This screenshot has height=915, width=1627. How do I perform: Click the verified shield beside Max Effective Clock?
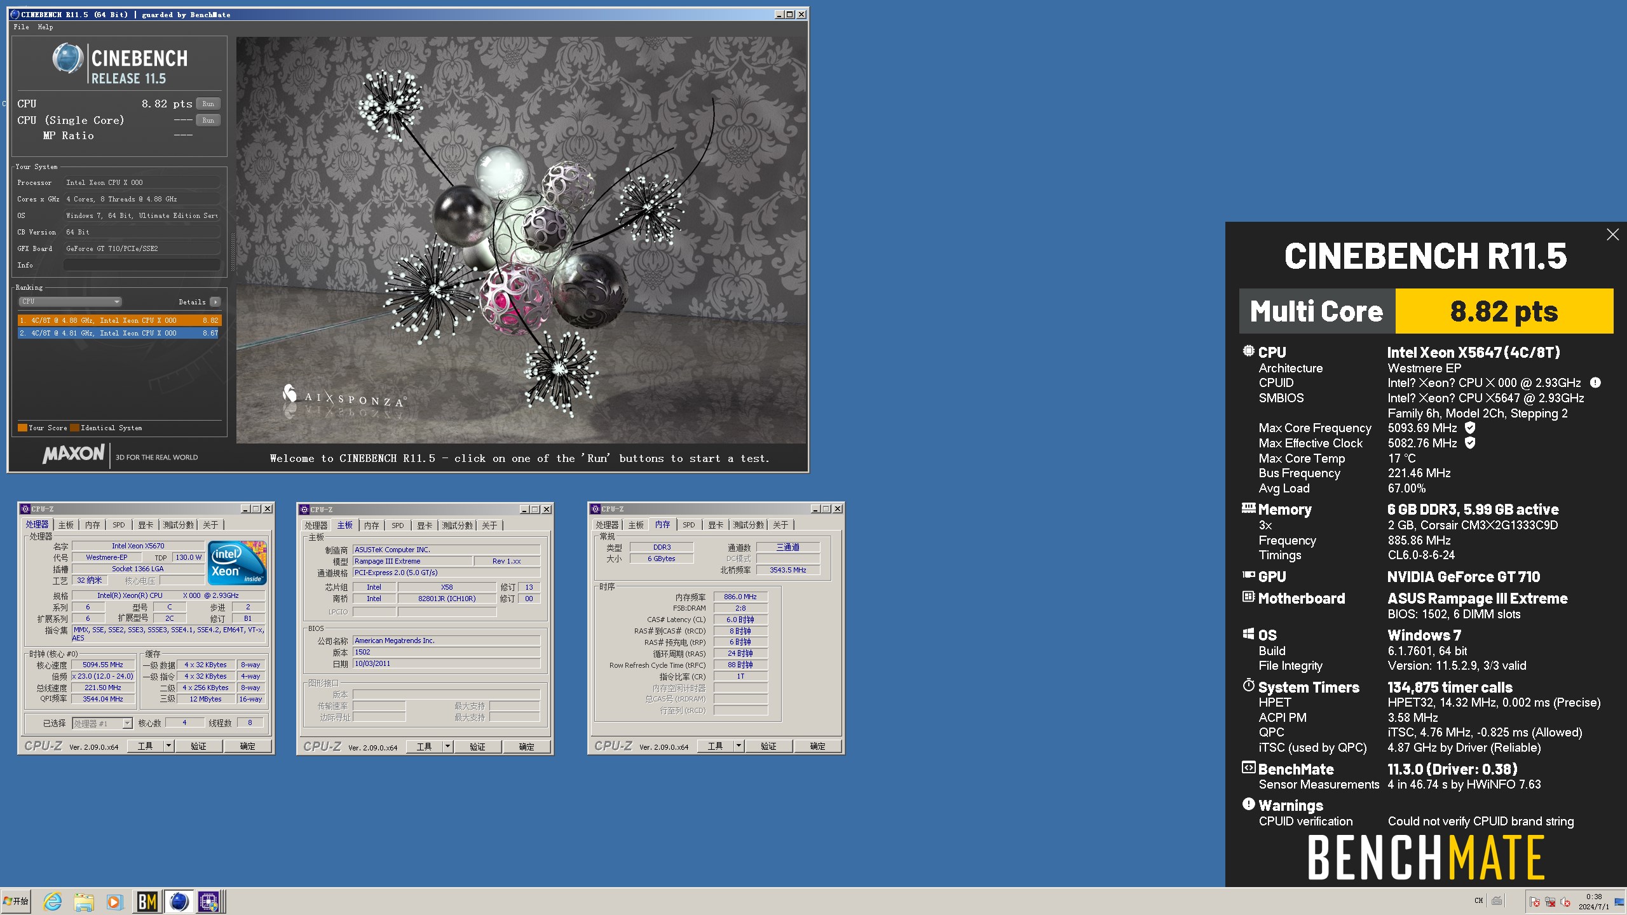1470,443
